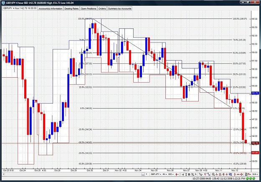Switch to Account(s) Information tab
This screenshot has height=182, width=261.
click(51, 8)
